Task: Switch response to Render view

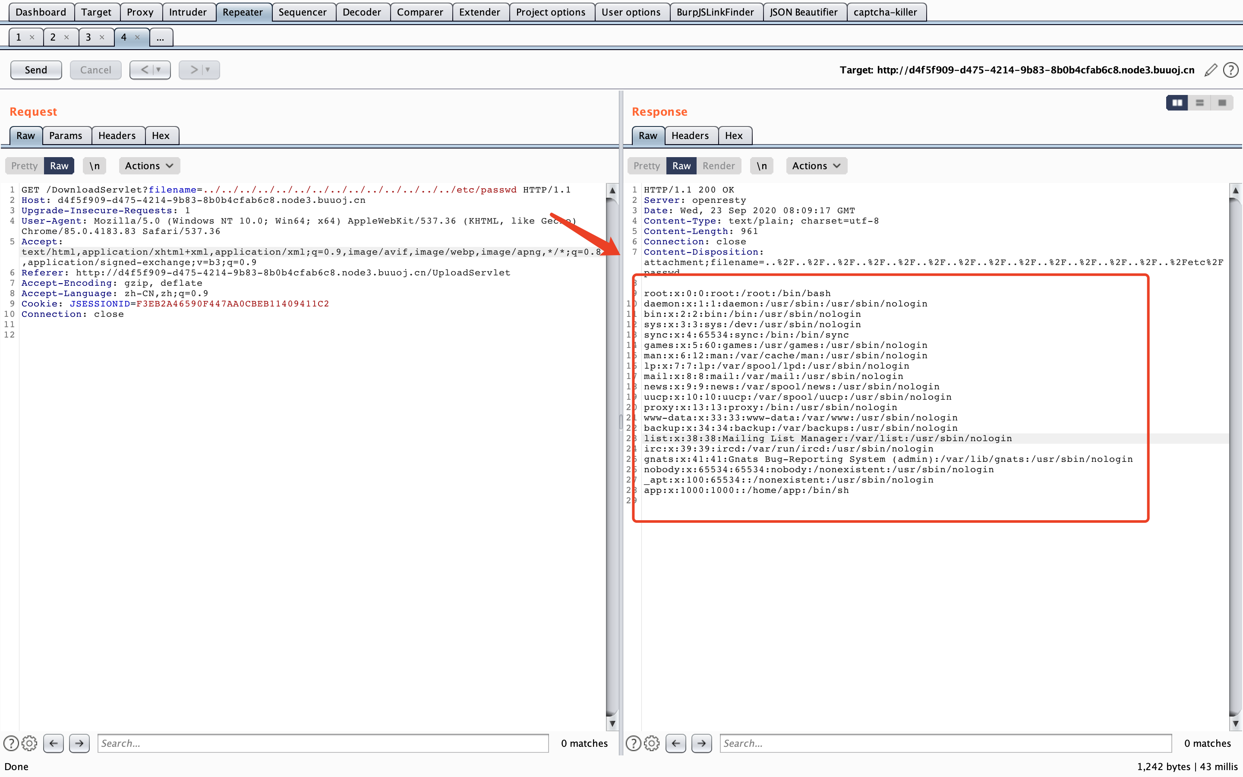Action: [718, 165]
